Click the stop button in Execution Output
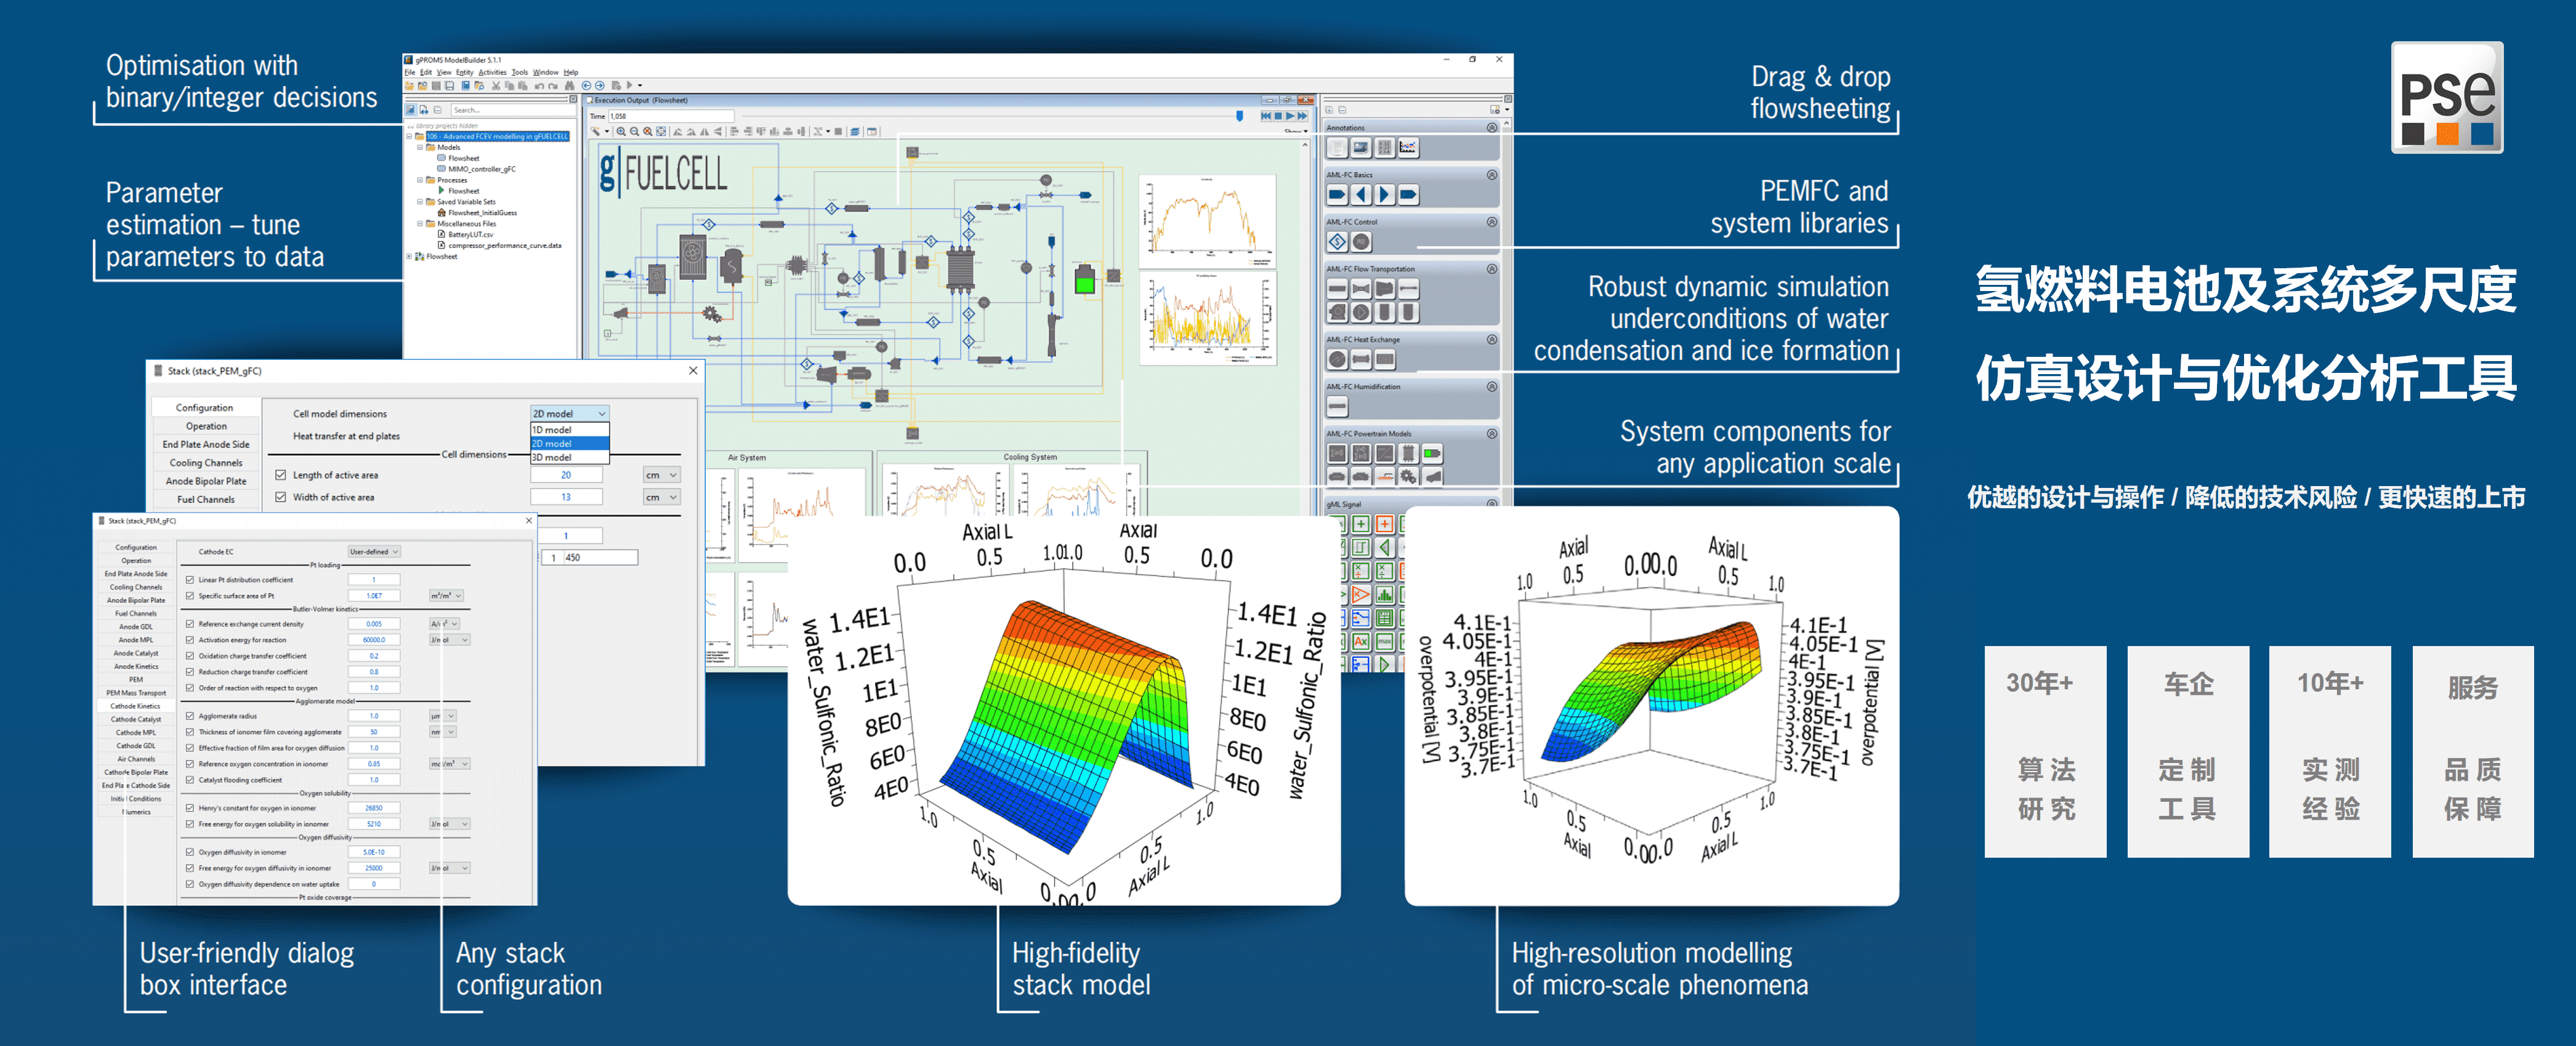 (x=1278, y=116)
